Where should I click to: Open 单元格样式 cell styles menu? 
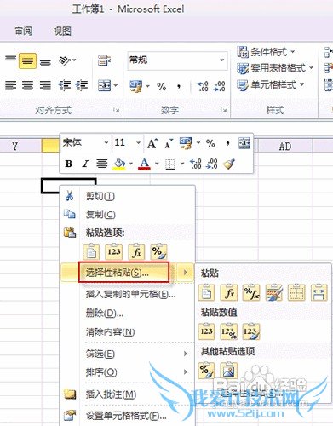click(x=271, y=84)
